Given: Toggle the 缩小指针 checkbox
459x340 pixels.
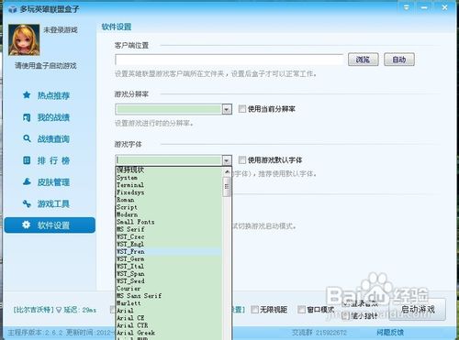Looking at the screenshot, I should (x=345, y=315).
